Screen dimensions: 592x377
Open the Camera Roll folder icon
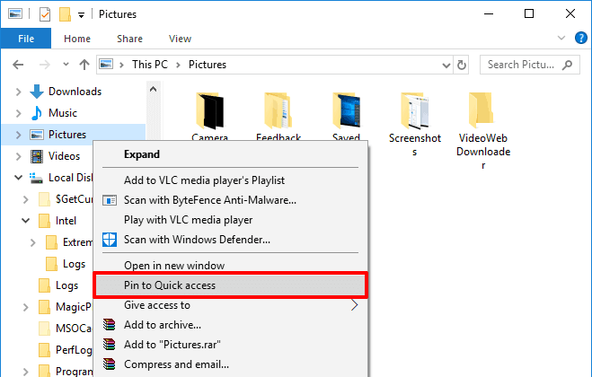tap(209, 110)
